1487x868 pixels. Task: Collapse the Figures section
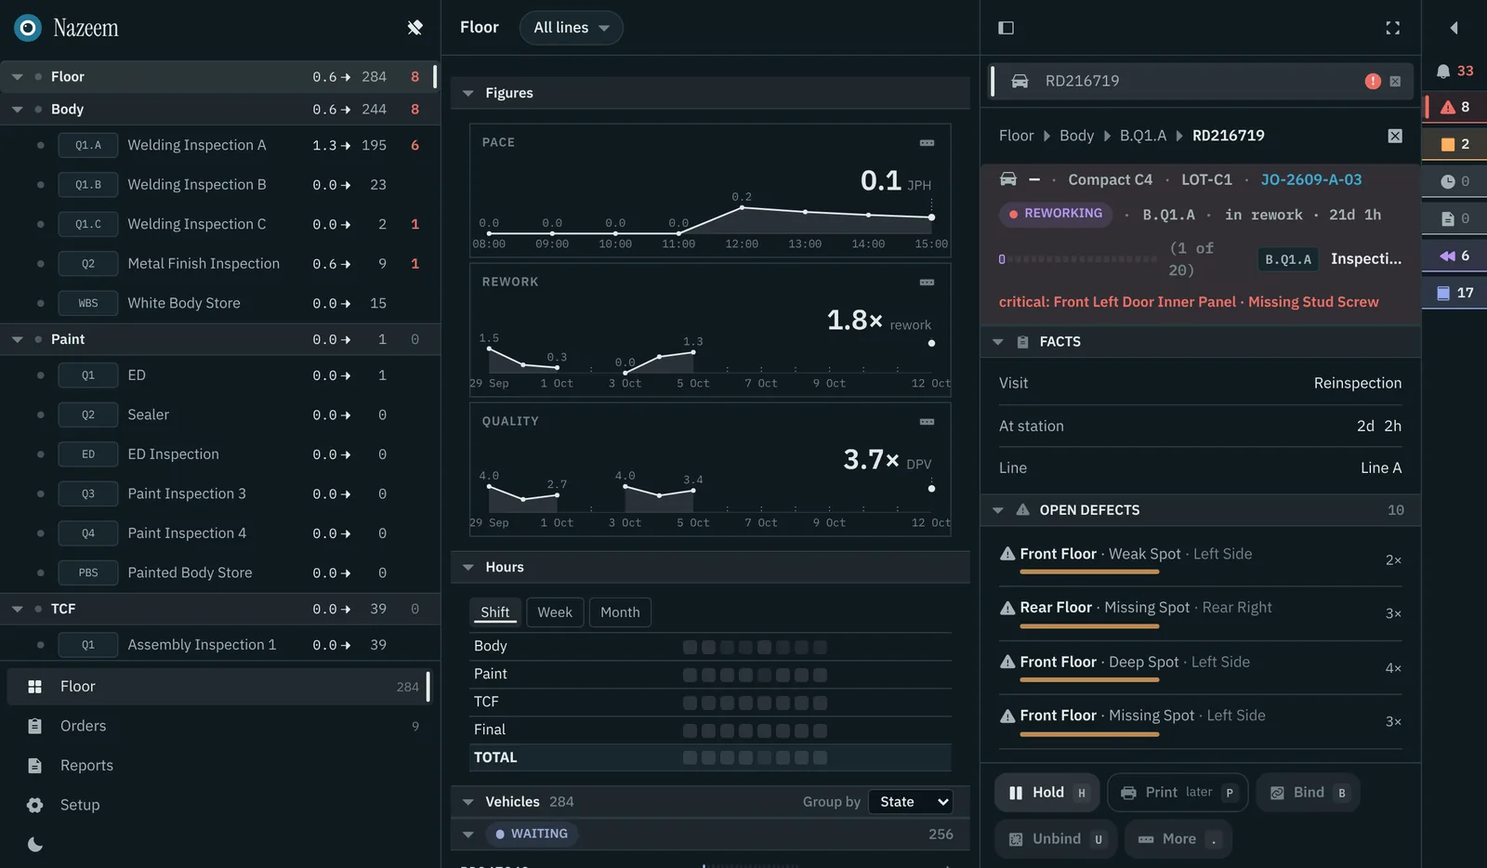pyautogui.click(x=468, y=93)
